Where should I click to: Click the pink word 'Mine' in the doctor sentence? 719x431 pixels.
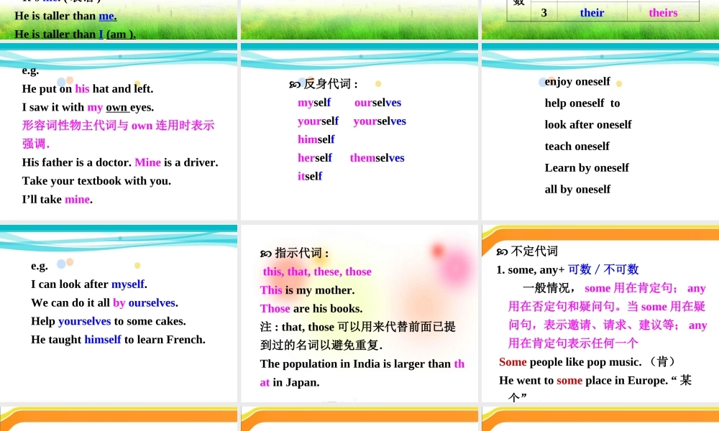pos(147,162)
